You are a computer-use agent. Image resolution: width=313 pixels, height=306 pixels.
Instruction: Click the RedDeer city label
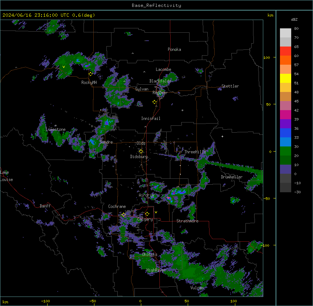(160, 93)
